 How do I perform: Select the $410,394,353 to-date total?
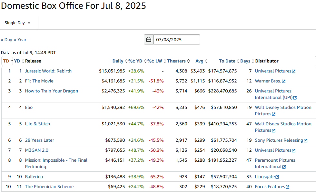point(222,124)
